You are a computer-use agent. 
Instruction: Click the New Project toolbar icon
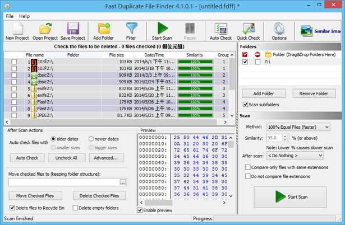pos(17,31)
